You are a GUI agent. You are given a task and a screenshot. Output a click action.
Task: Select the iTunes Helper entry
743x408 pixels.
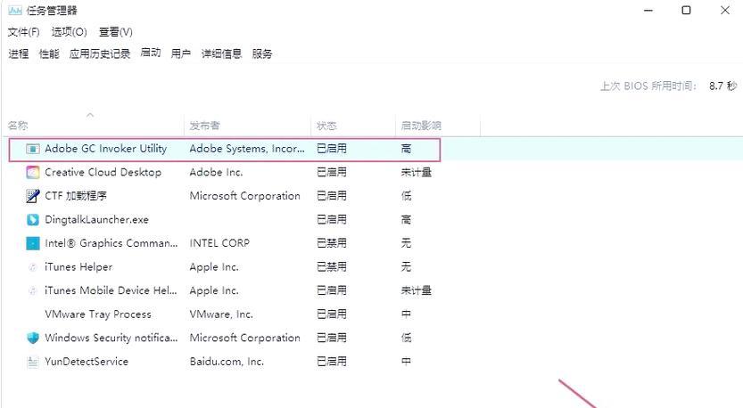click(x=78, y=267)
